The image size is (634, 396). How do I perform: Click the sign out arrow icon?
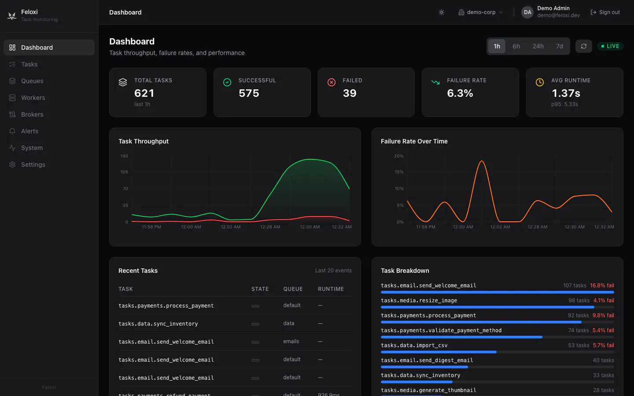593,12
